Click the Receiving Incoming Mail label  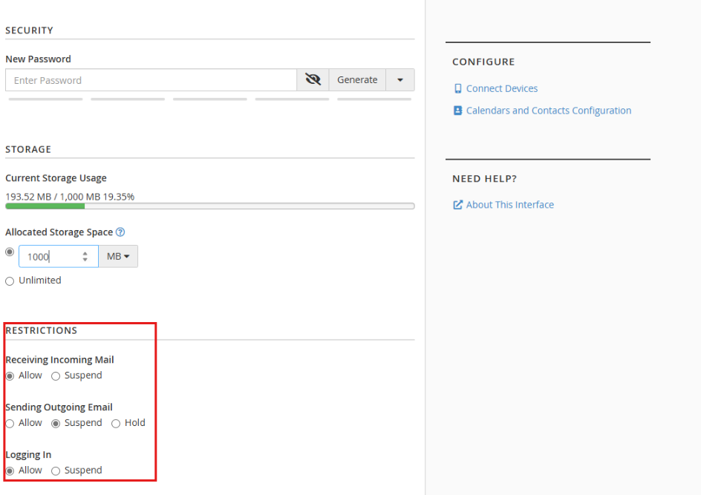(x=59, y=360)
